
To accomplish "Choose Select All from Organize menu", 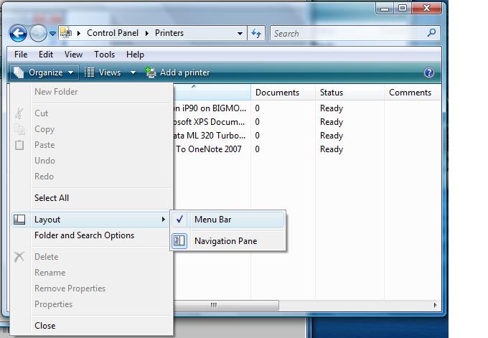I will [52, 198].
